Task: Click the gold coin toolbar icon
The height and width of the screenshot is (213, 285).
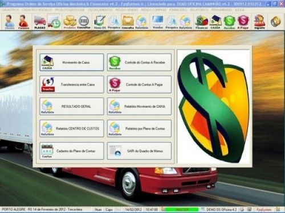Action: coord(275,21)
